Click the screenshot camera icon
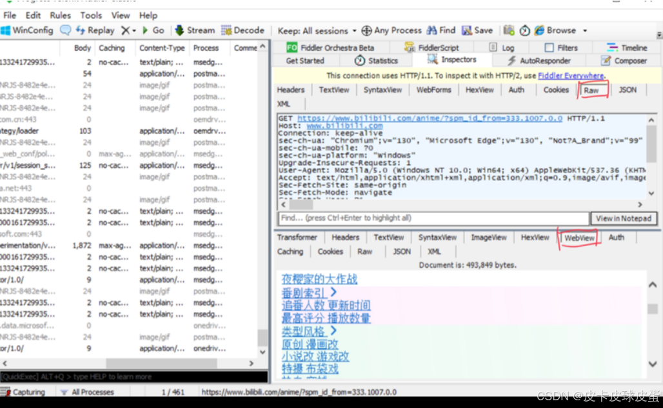The image size is (663, 408). coord(509,30)
